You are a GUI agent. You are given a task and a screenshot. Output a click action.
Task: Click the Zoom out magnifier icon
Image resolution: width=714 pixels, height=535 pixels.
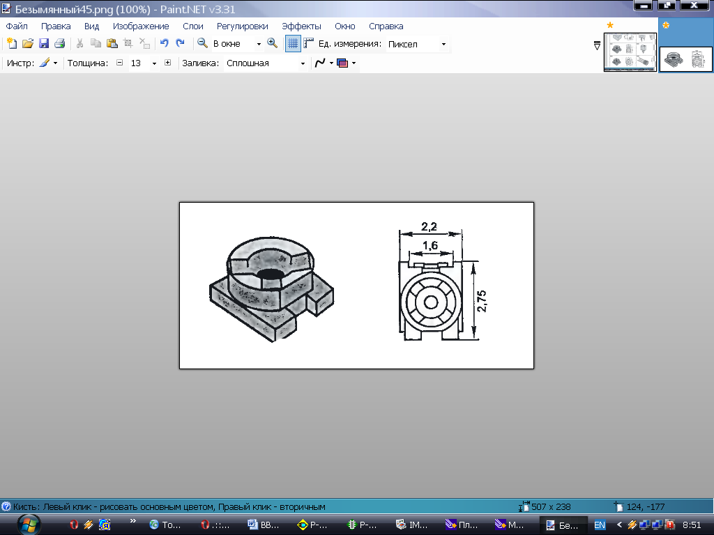click(202, 43)
